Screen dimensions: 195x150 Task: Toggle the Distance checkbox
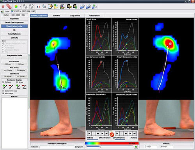point(3,82)
